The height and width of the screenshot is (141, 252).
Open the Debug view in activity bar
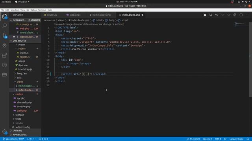(x=4, y=45)
